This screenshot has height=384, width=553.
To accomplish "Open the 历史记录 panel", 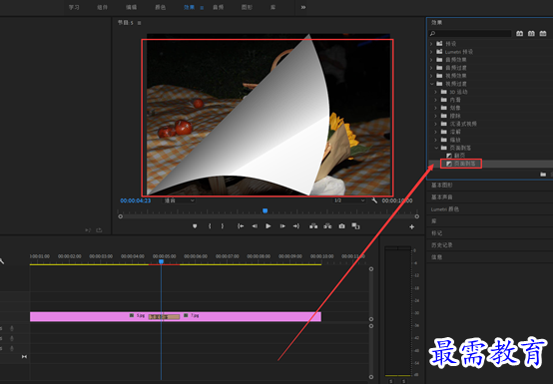I will tap(442, 245).
